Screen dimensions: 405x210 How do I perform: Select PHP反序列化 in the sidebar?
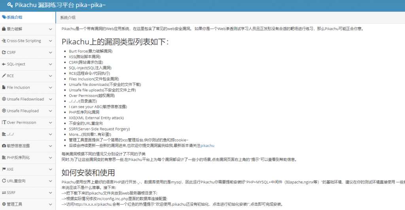coord(28,158)
